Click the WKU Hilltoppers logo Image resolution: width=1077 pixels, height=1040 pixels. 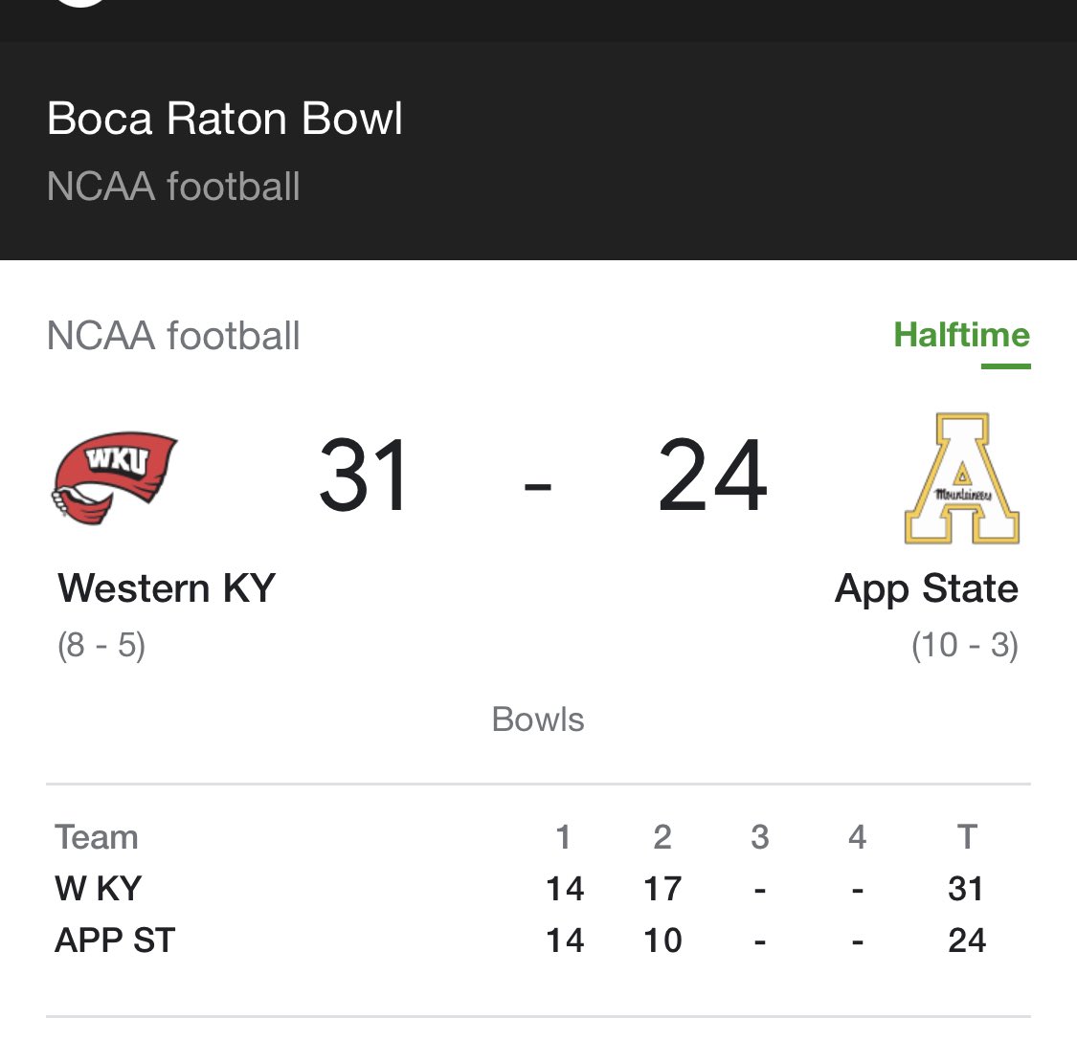click(115, 478)
